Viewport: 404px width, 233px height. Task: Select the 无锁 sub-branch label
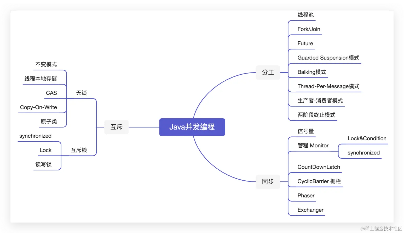[x=81, y=93]
